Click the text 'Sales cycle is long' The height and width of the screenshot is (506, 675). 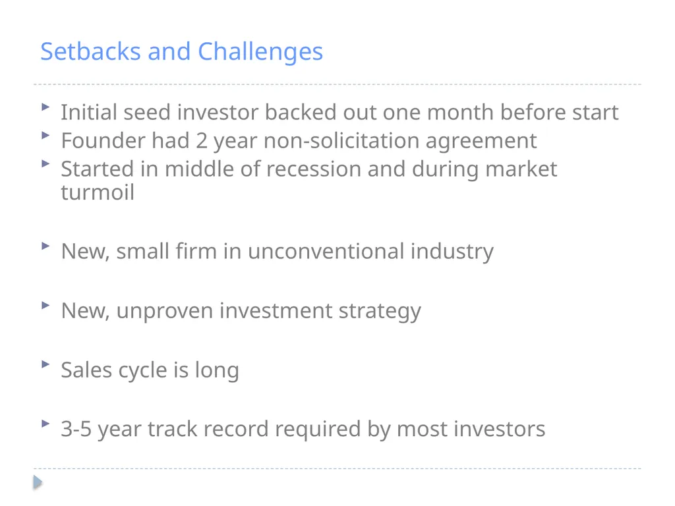[150, 370]
